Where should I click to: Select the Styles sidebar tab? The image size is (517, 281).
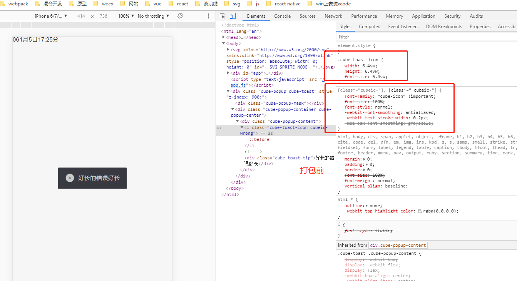(345, 27)
